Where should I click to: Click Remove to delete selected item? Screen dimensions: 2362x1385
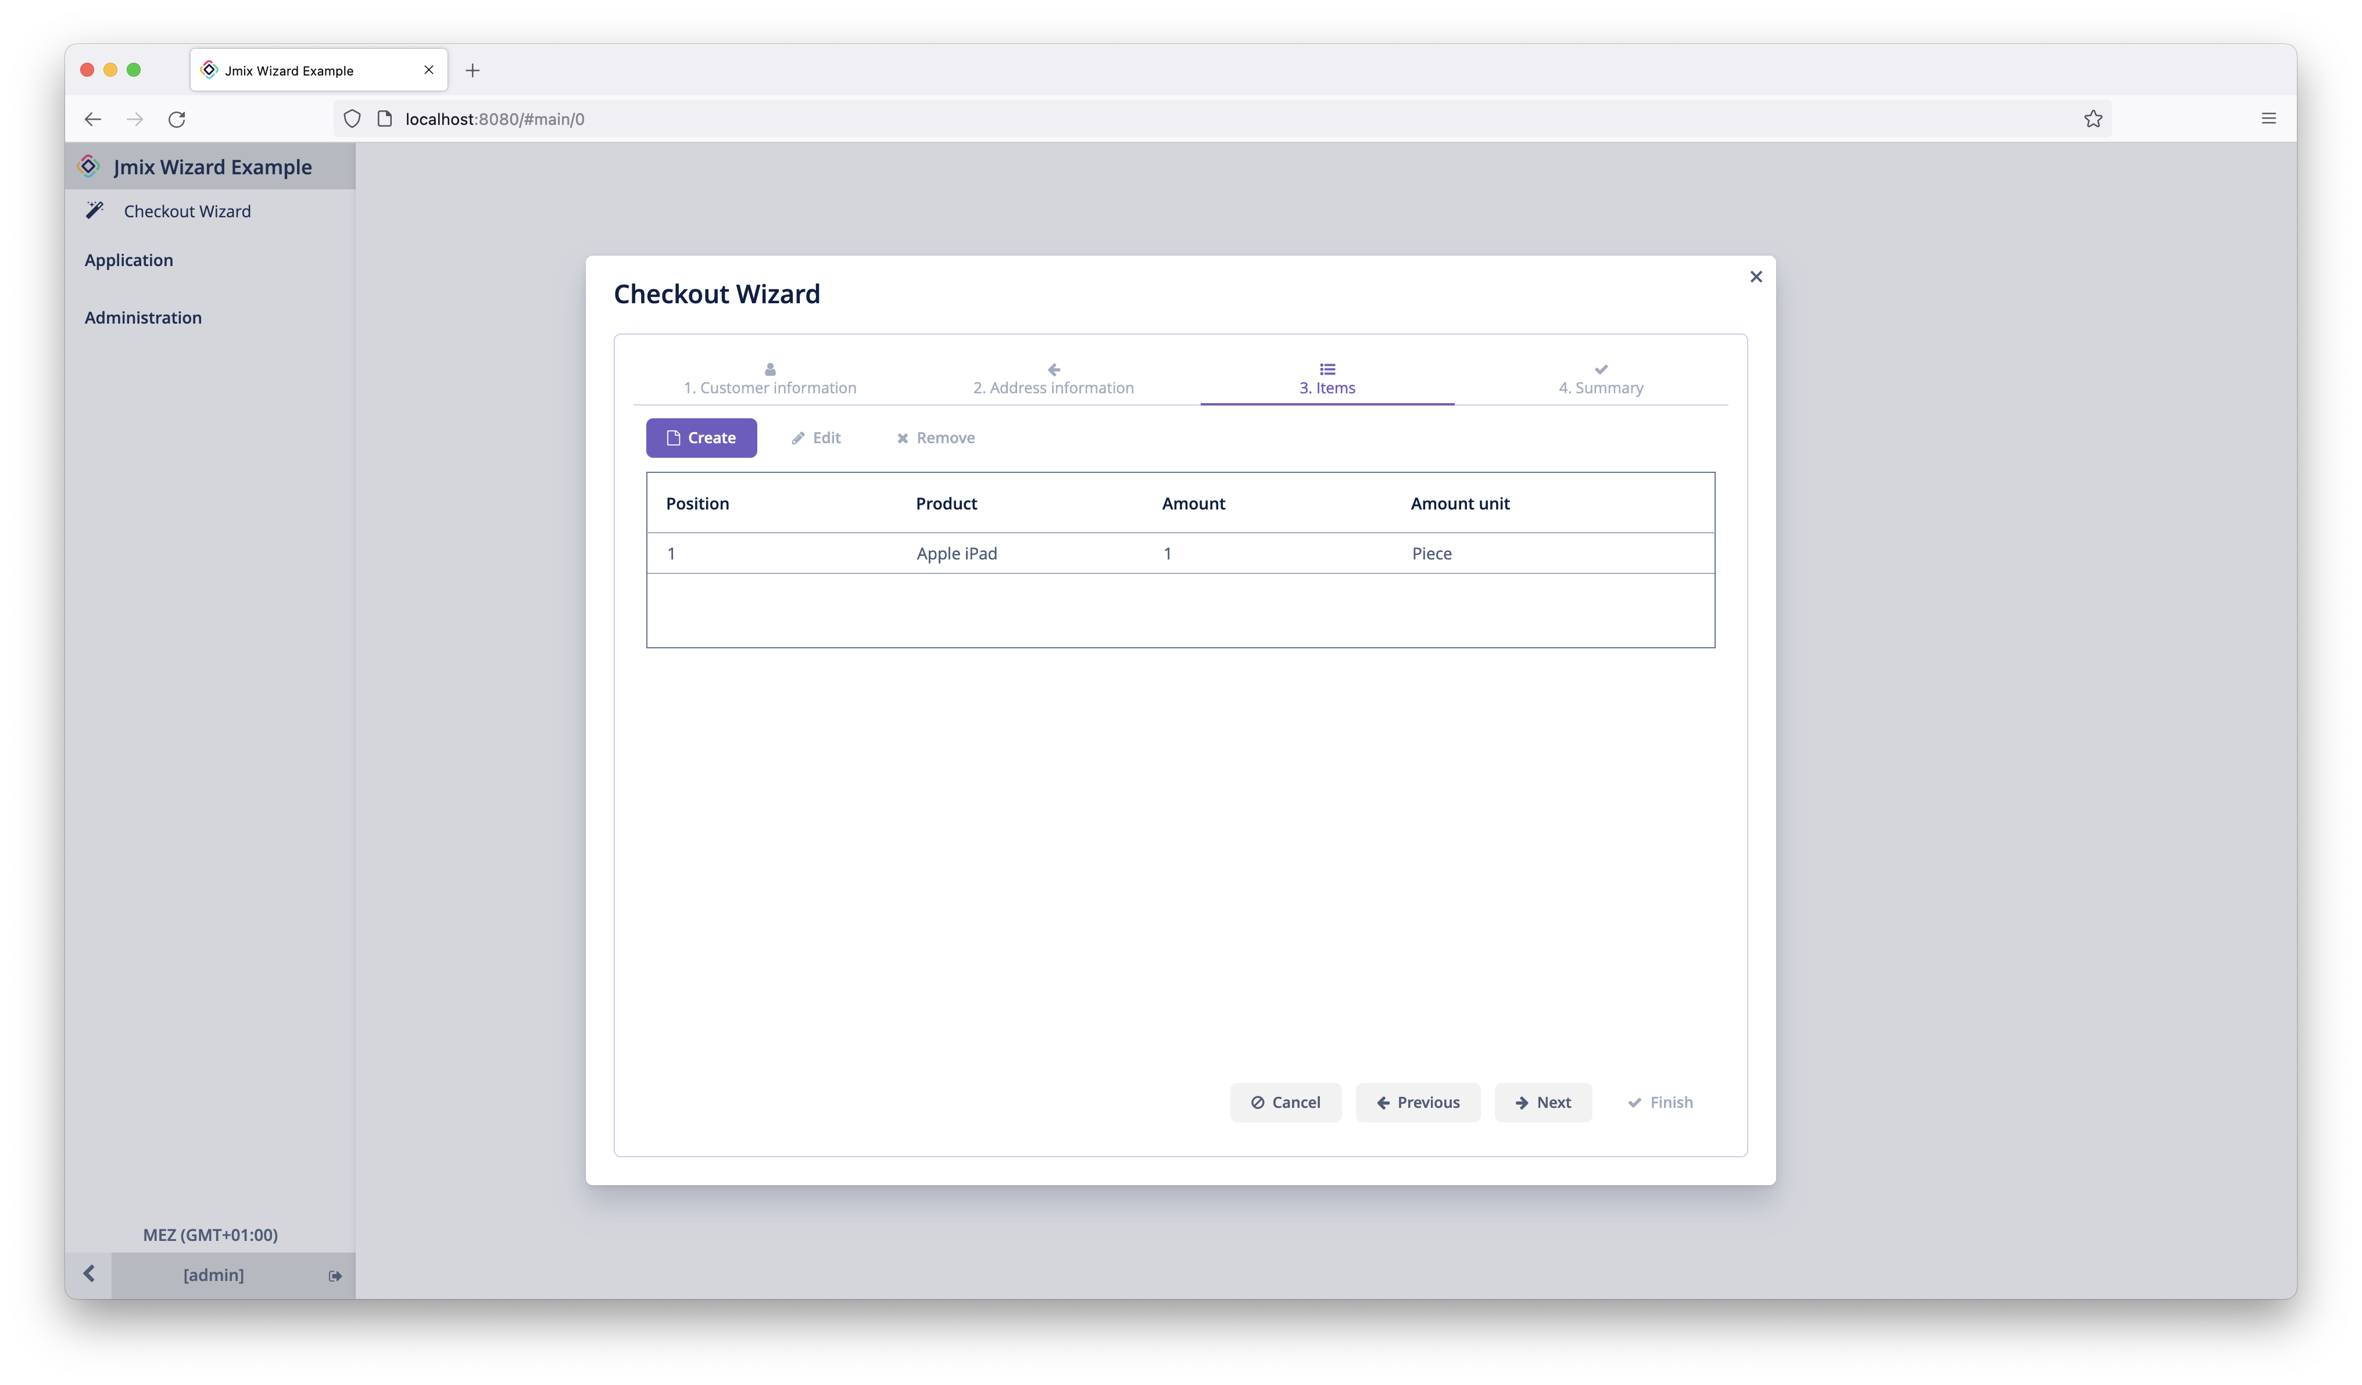click(x=935, y=437)
